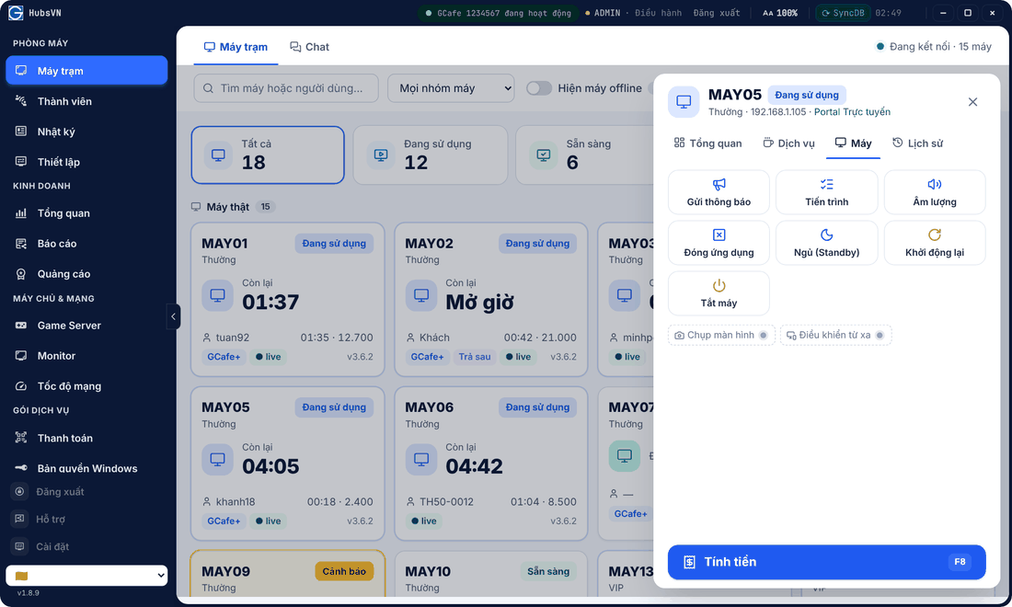Click Gửi thông báo action
Screen dimensions: 1012x607
click(719, 192)
